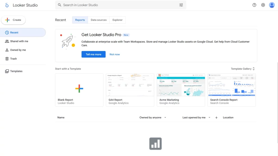The width and height of the screenshot is (278, 156).
Task: Open the Help question mark icon
Action: tap(254, 5)
